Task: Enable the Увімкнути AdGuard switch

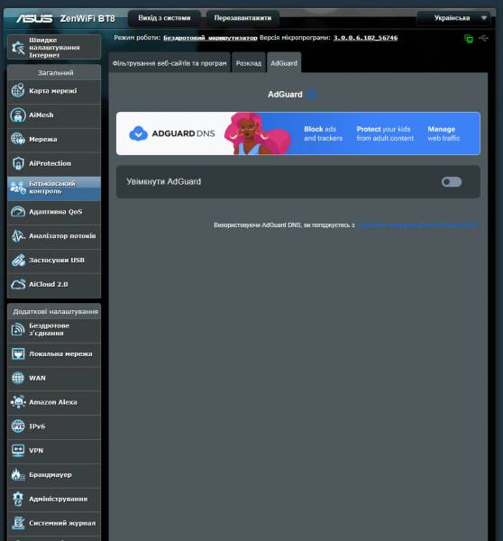Action: pos(452,182)
